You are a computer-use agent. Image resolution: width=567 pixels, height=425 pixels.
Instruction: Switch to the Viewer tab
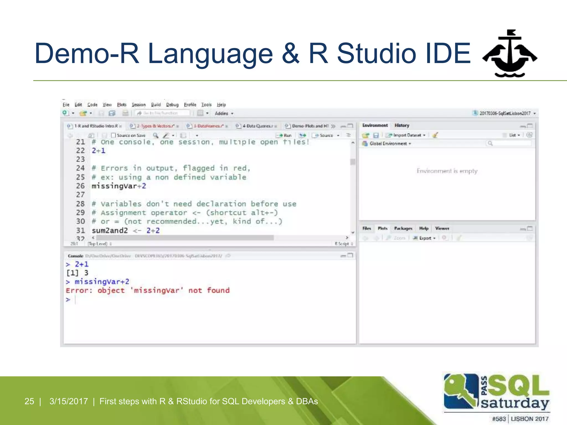[x=442, y=228]
